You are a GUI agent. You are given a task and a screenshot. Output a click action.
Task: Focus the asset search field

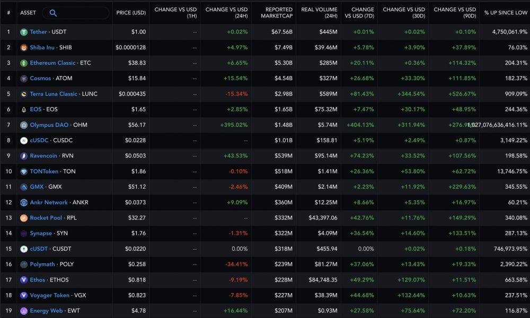coord(76,13)
